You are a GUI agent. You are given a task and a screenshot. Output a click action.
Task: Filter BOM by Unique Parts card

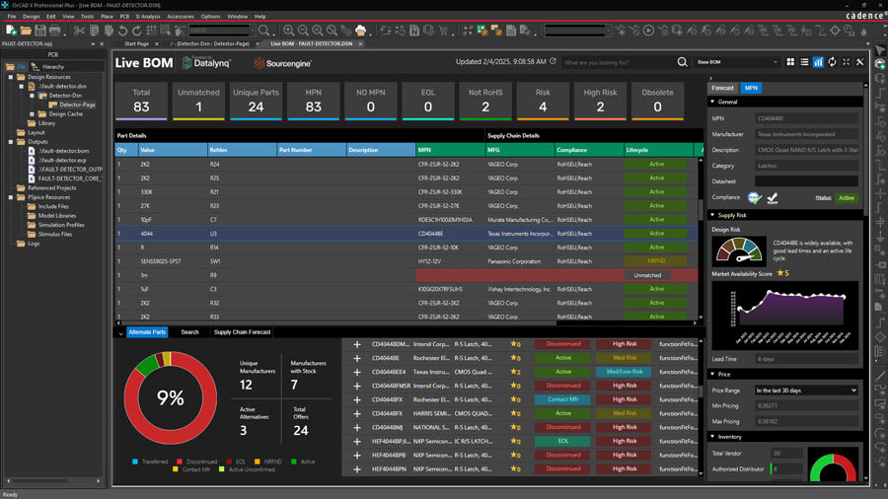256,101
